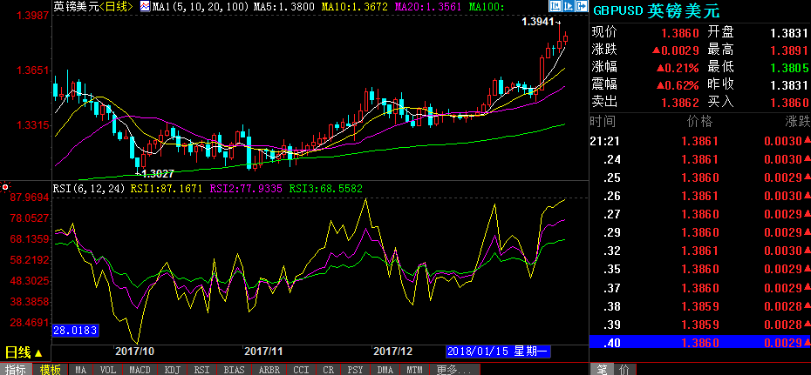This screenshot has height=375, width=811.
Task: Select the MACD indicator
Action: 139,370
